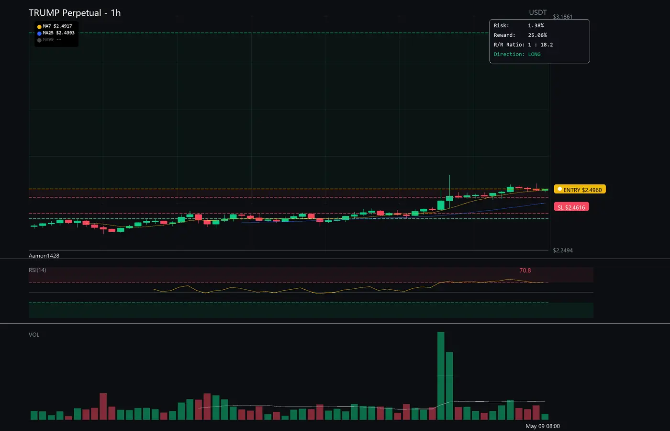
Task: Click the VOL panel label
Action: coord(34,335)
